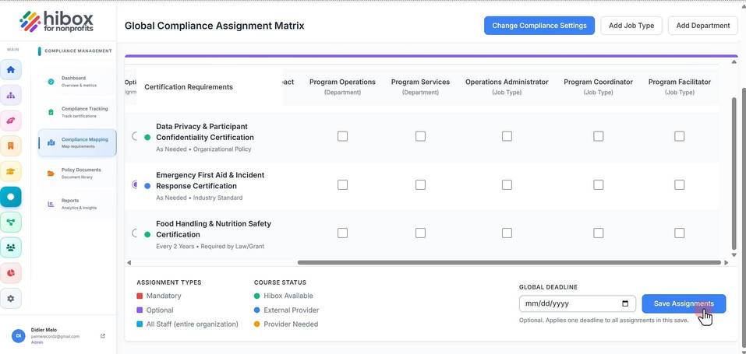Open calendar picker icon in Global Deadline
The image size is (746, 354).
pyautogui.click(x=625, y=303)
